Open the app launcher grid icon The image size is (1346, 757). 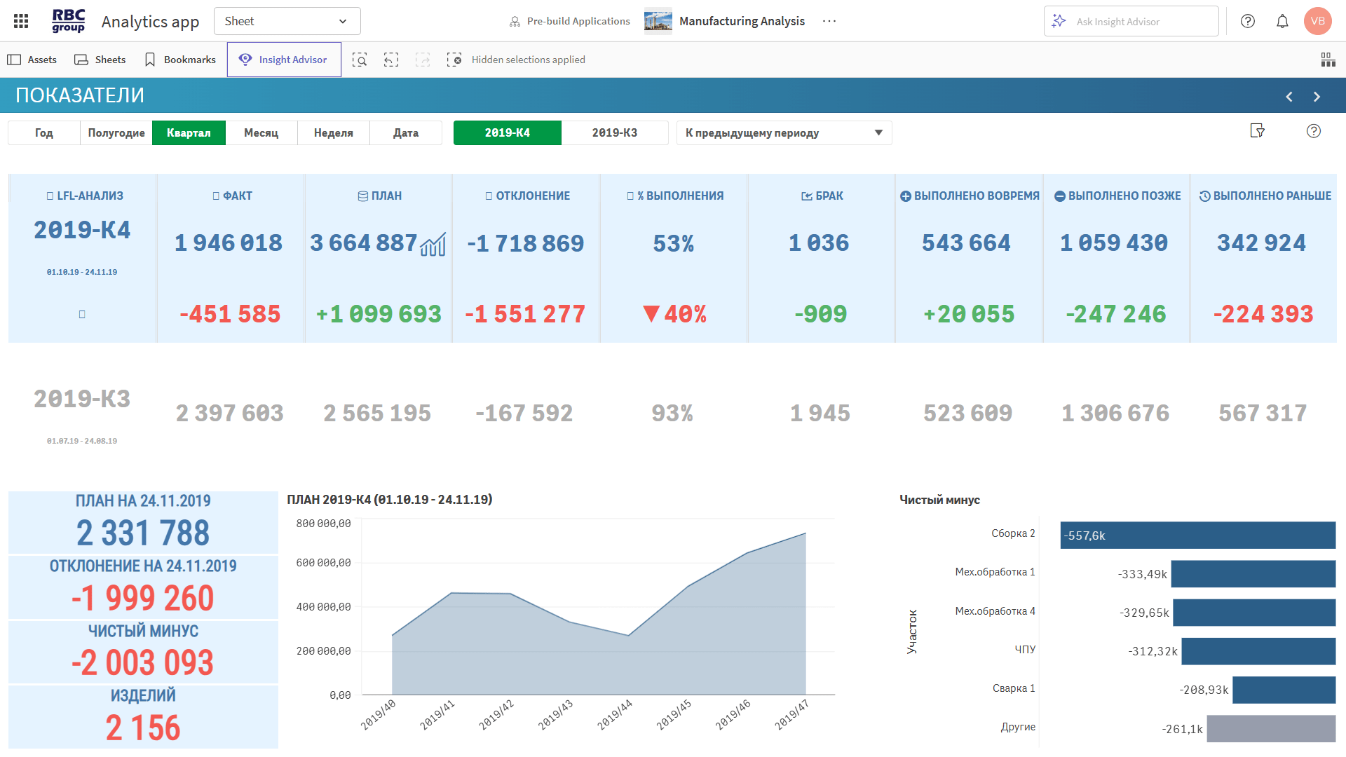[21, 21]
